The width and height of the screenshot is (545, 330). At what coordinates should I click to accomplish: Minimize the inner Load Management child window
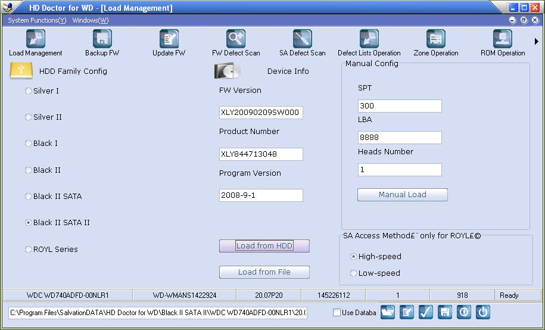(512, 20)
